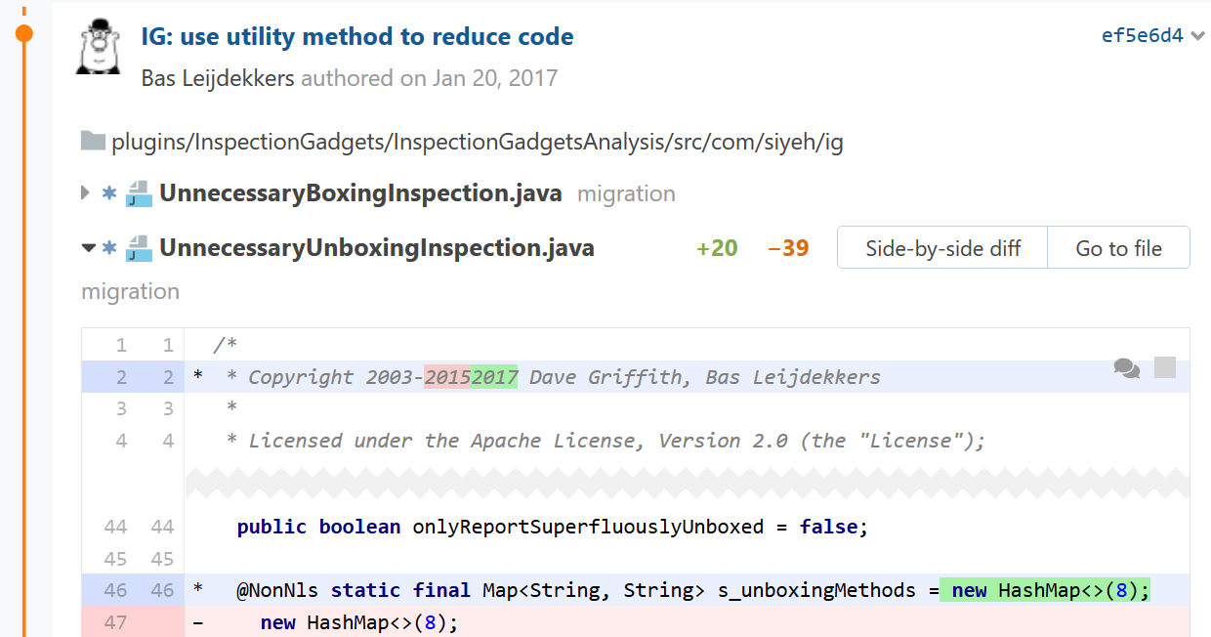Image resolution: width=1211 pixels, height=637 pixels.
Task: Click the orange commit marker on the timeline
Action: (x=24, y=34)
